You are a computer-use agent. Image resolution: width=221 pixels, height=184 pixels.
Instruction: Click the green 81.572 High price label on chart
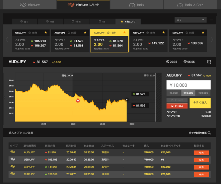(140, 94)
